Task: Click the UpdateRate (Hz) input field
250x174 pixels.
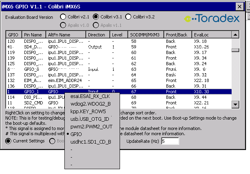Action: click(x=170, y=141)
